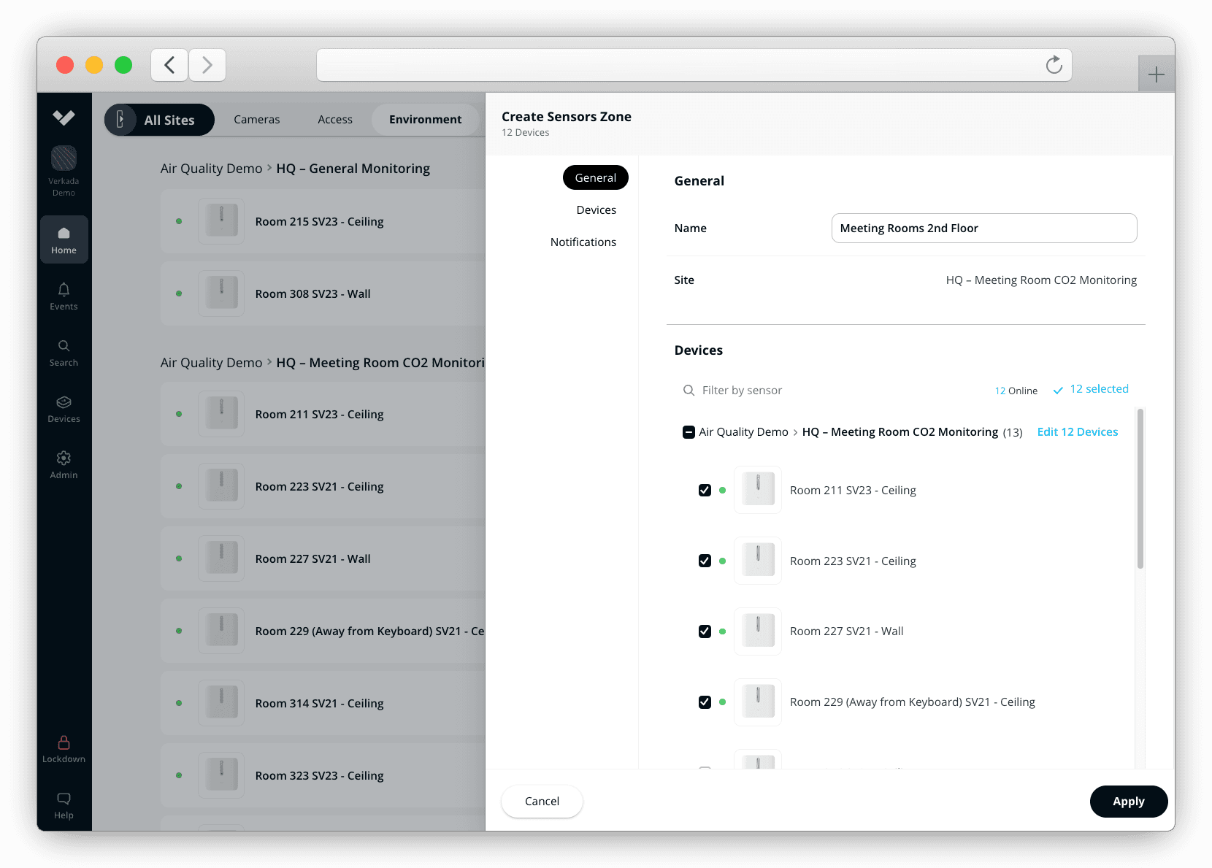This screenshot has height=868, width=1212.
Task: Uncheck Room 227 SV21 - Wall sensor
Action: coord(705,631)
